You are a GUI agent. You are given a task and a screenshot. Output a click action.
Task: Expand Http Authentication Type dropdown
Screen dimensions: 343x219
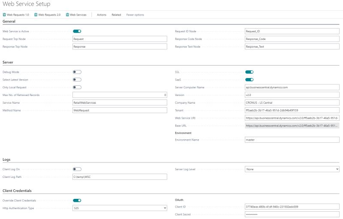pyautogui.click(x=120, y=208)
